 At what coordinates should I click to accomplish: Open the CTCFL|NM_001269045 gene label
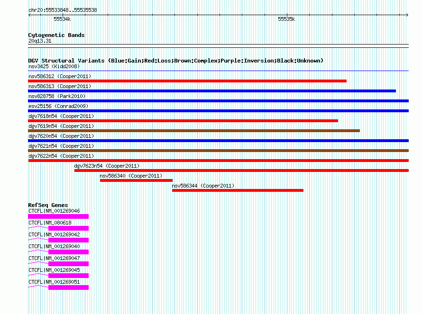(x=54, y=270)
